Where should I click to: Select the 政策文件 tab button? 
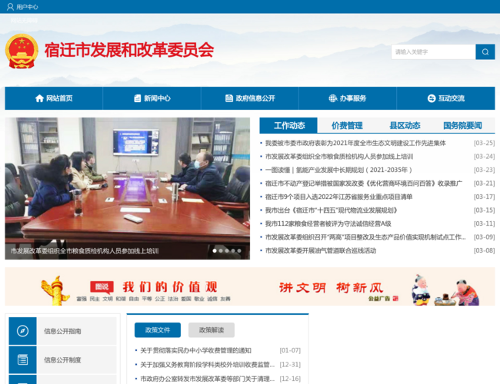point(158,330)
